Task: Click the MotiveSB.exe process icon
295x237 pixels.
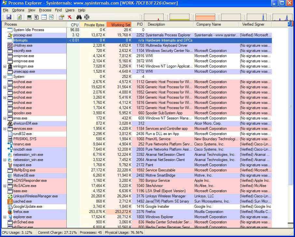Action: click(10, 175)
